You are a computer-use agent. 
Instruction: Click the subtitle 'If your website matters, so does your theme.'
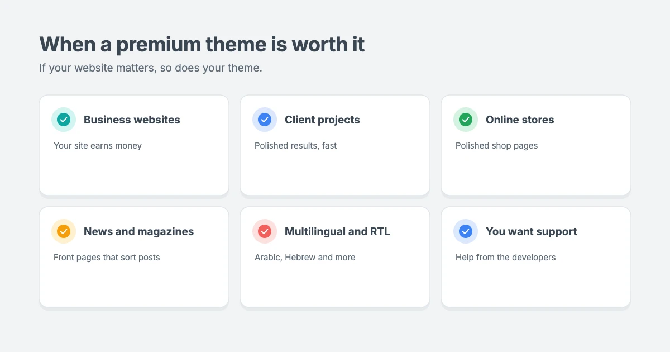click(151, 68)
